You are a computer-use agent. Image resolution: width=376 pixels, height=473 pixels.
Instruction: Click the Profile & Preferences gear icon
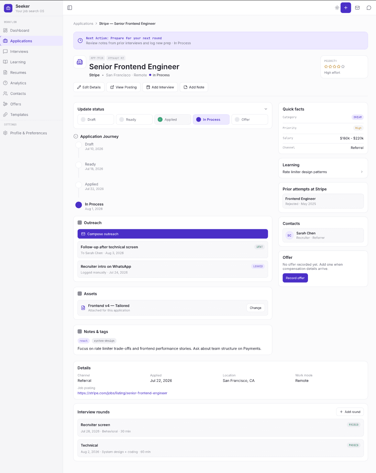[x=5, y=133]
